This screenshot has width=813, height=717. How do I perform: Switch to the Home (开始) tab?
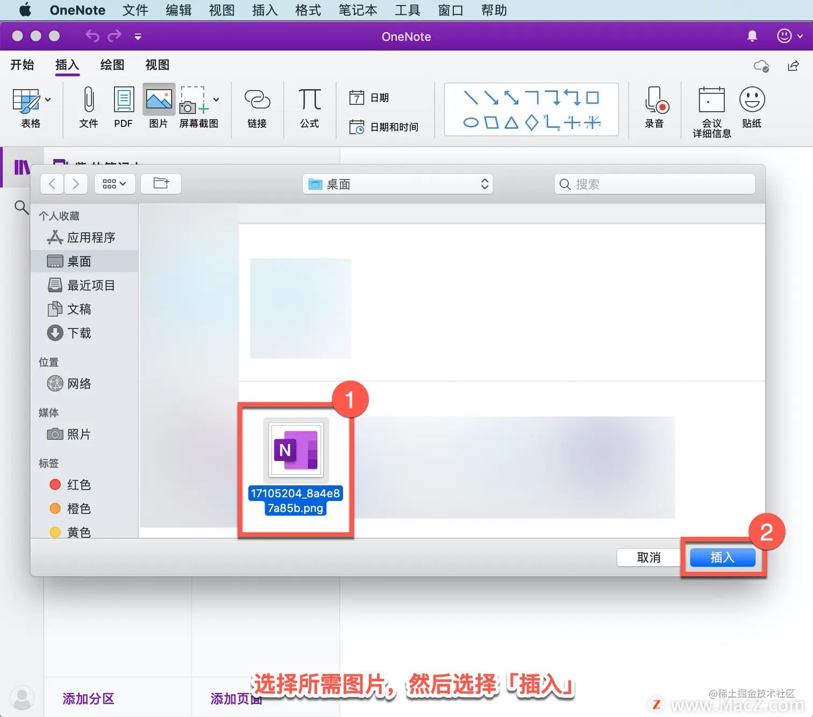coord(22,65)
